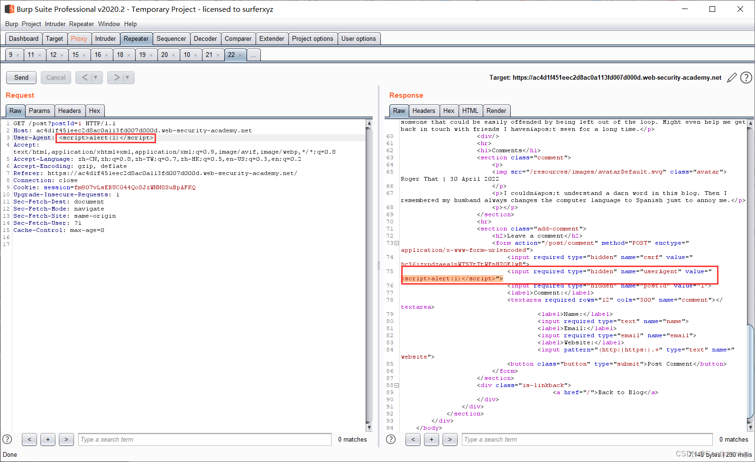Close Repeater tab 10
Screen dimensions: 755x462
click(195, 55)
